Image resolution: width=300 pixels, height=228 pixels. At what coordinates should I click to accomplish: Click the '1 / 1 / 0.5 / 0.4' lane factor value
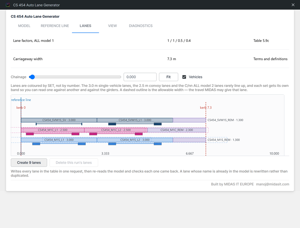tap(179, 41)
